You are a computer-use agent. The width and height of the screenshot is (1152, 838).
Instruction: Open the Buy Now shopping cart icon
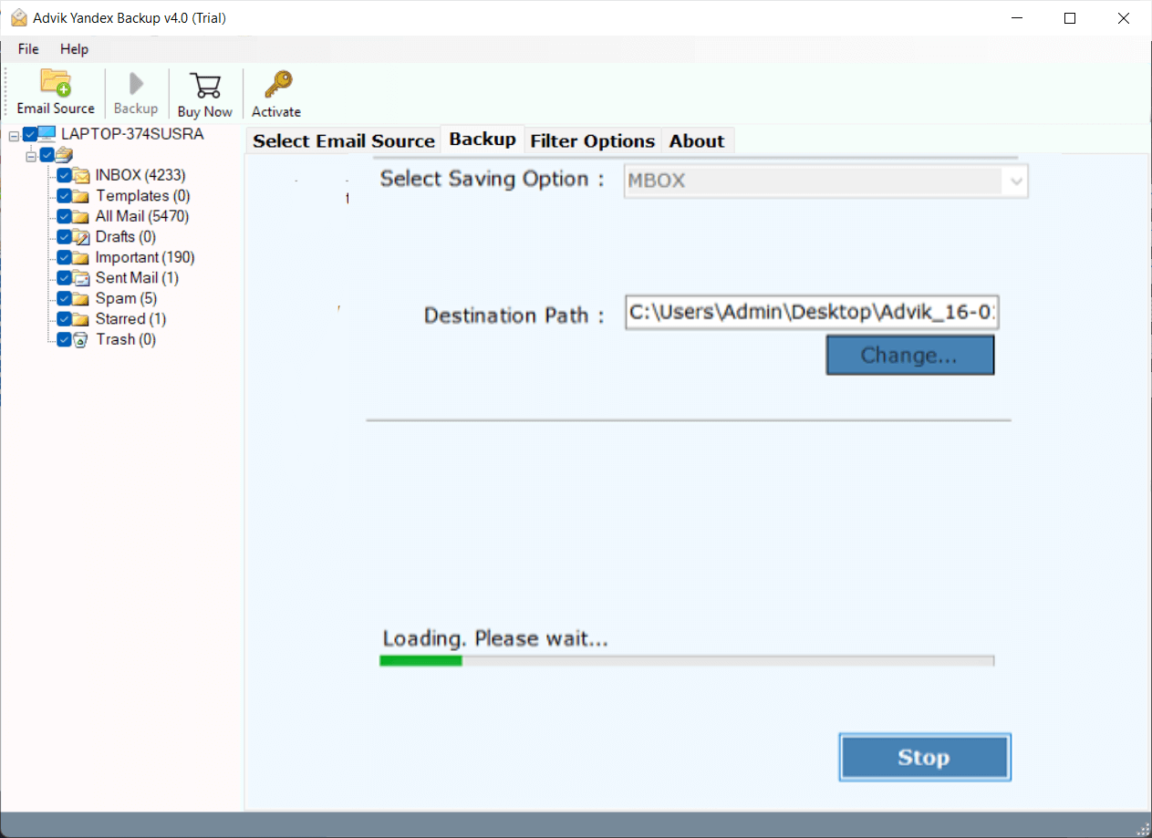(205, 86)
